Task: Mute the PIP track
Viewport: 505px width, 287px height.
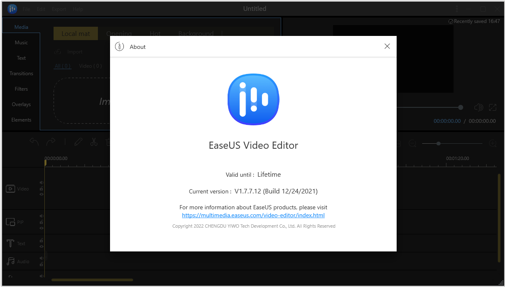Action: [41, 216]
